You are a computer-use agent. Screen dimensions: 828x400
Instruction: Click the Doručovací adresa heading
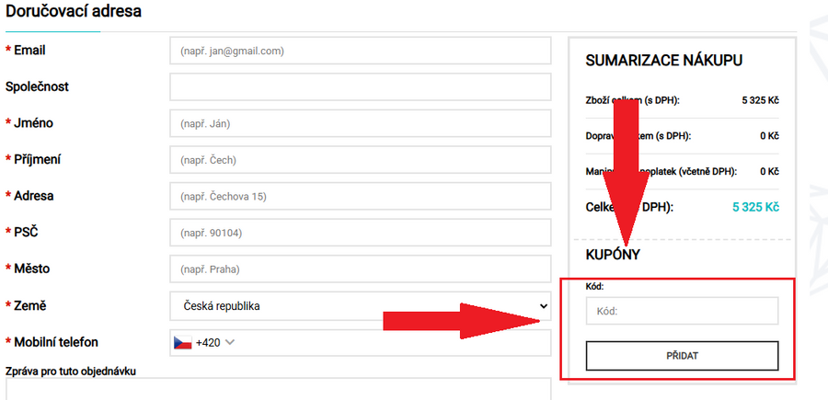click(74, 13)
